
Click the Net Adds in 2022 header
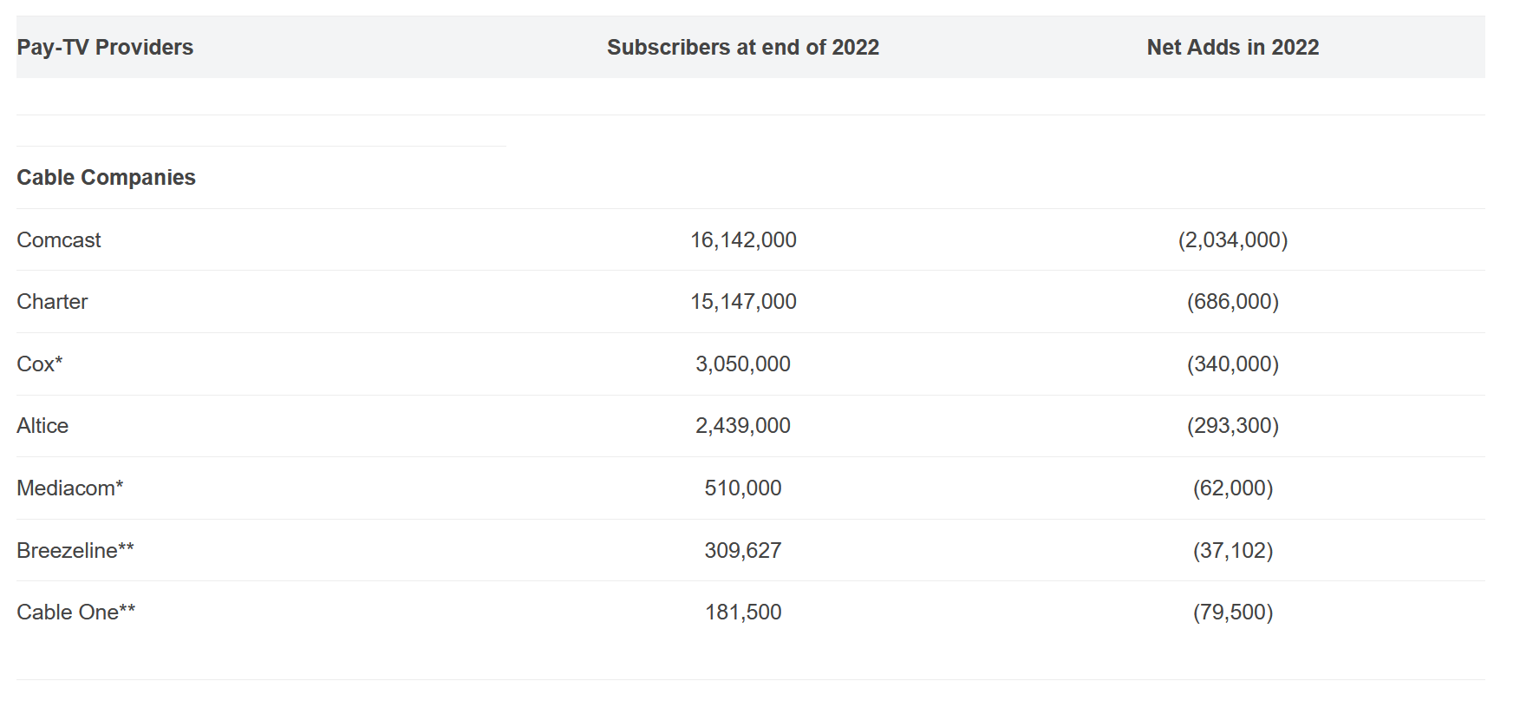coord(1232,48)
